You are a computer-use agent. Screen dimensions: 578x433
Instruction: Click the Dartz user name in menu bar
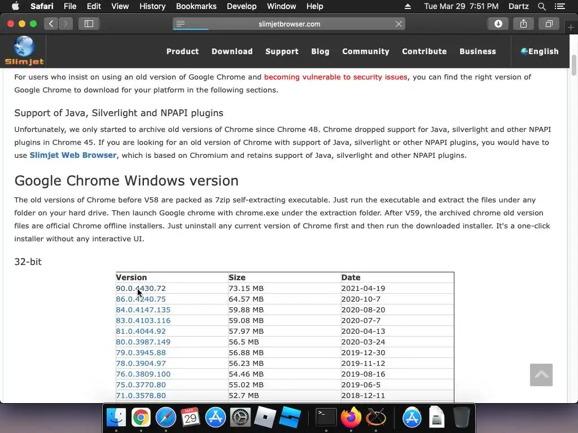(x=519, y=6)
